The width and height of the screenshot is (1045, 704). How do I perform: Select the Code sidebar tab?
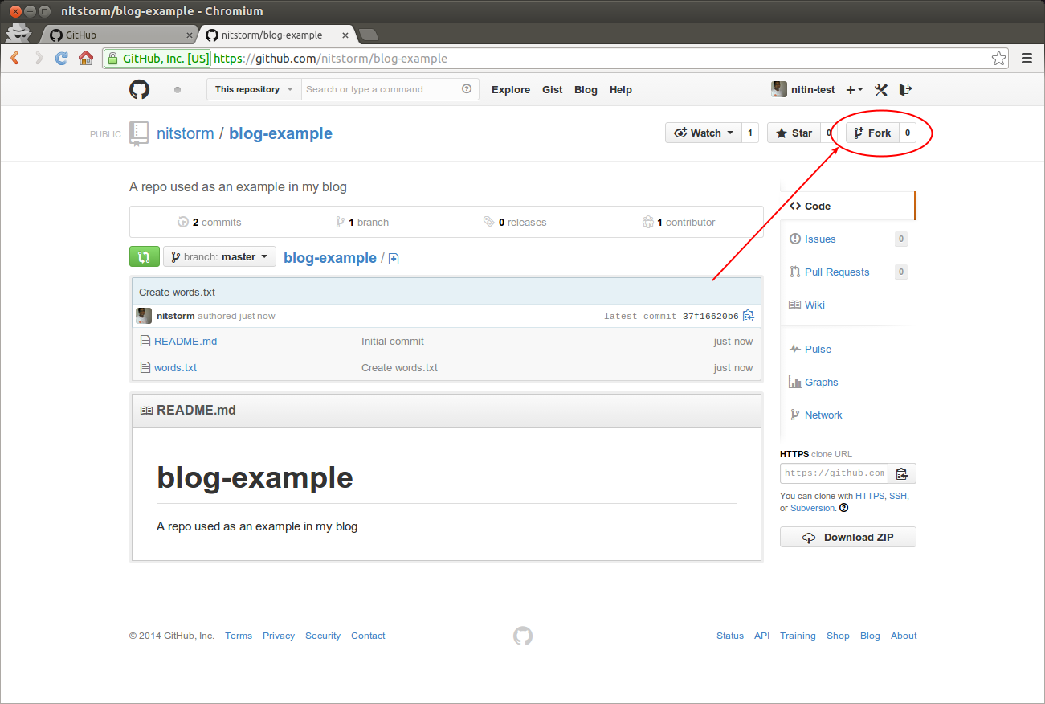point(847,207)
